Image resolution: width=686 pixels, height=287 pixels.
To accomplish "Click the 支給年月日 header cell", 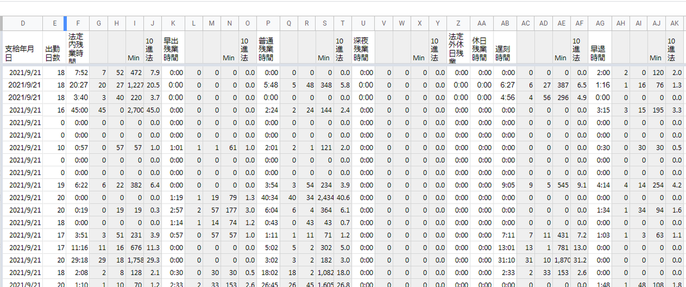I will coord(23,49).
